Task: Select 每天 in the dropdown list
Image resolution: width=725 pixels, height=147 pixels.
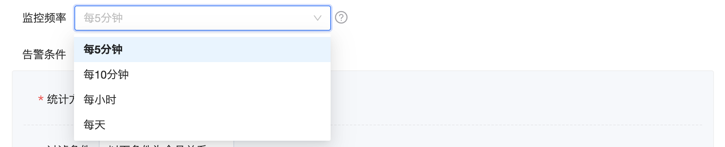Action: [x=202, y=125]
